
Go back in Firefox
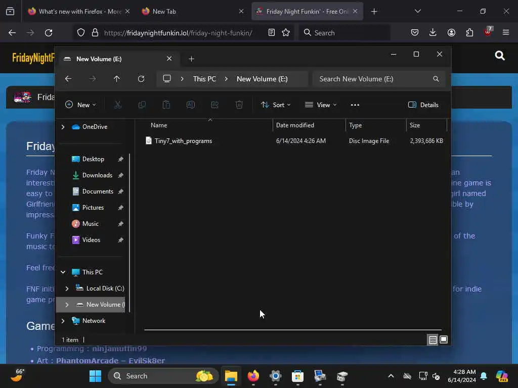coord(12,33)
